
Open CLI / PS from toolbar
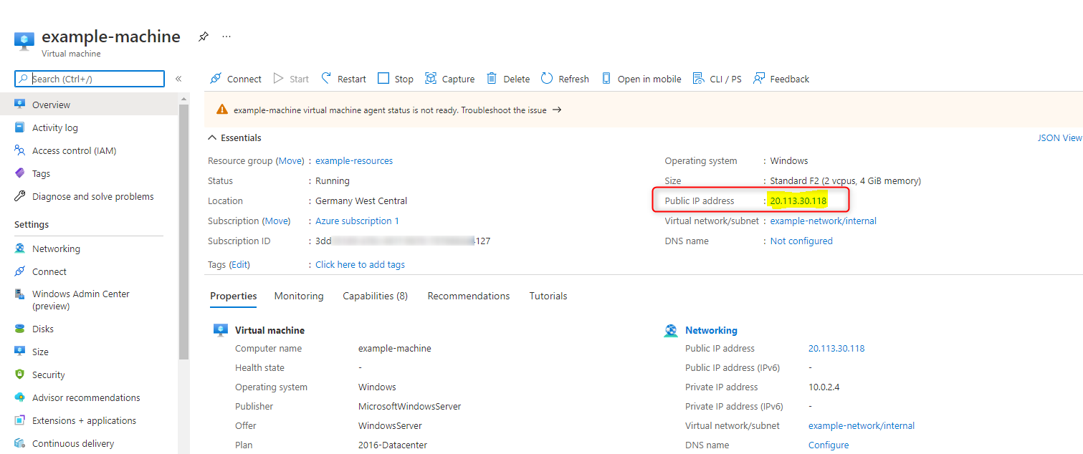(x=717, y=79)
